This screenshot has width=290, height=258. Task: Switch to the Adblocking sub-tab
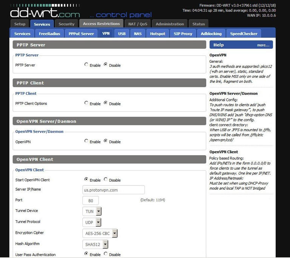tap(211, 34)
